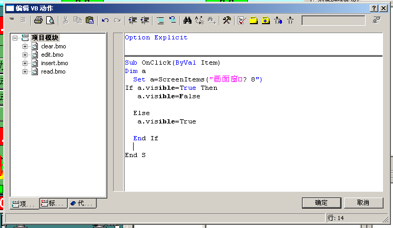Click the yellow note with plus icon

click(266, 20)
